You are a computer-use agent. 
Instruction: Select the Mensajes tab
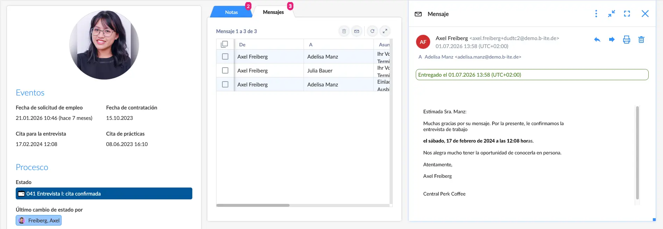(x=273, y=12)
